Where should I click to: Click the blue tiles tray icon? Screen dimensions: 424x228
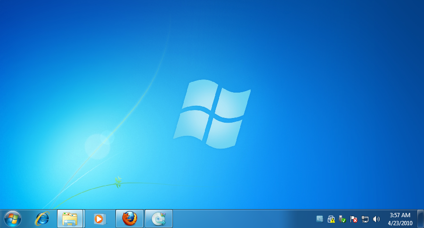[x=320, y=219]
